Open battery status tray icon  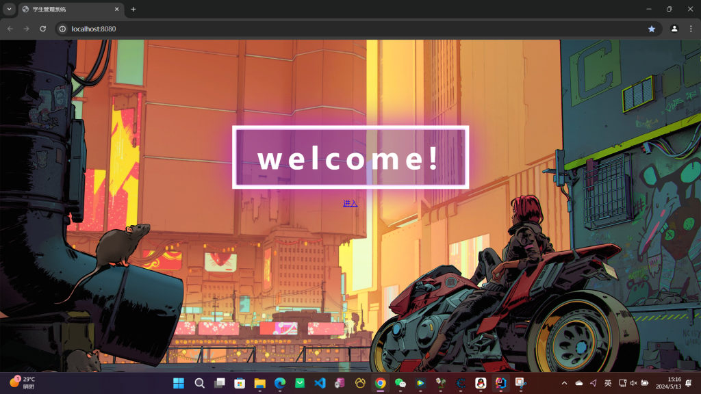coord(645,383)
